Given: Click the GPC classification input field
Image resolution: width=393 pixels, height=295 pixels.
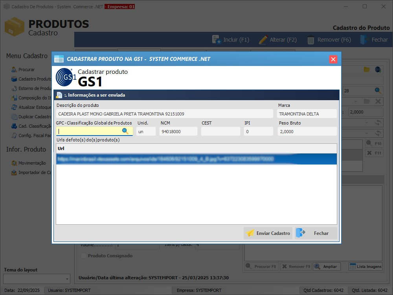Looking at the screenshot, I should pyautogui.click(x=90, y=131).
